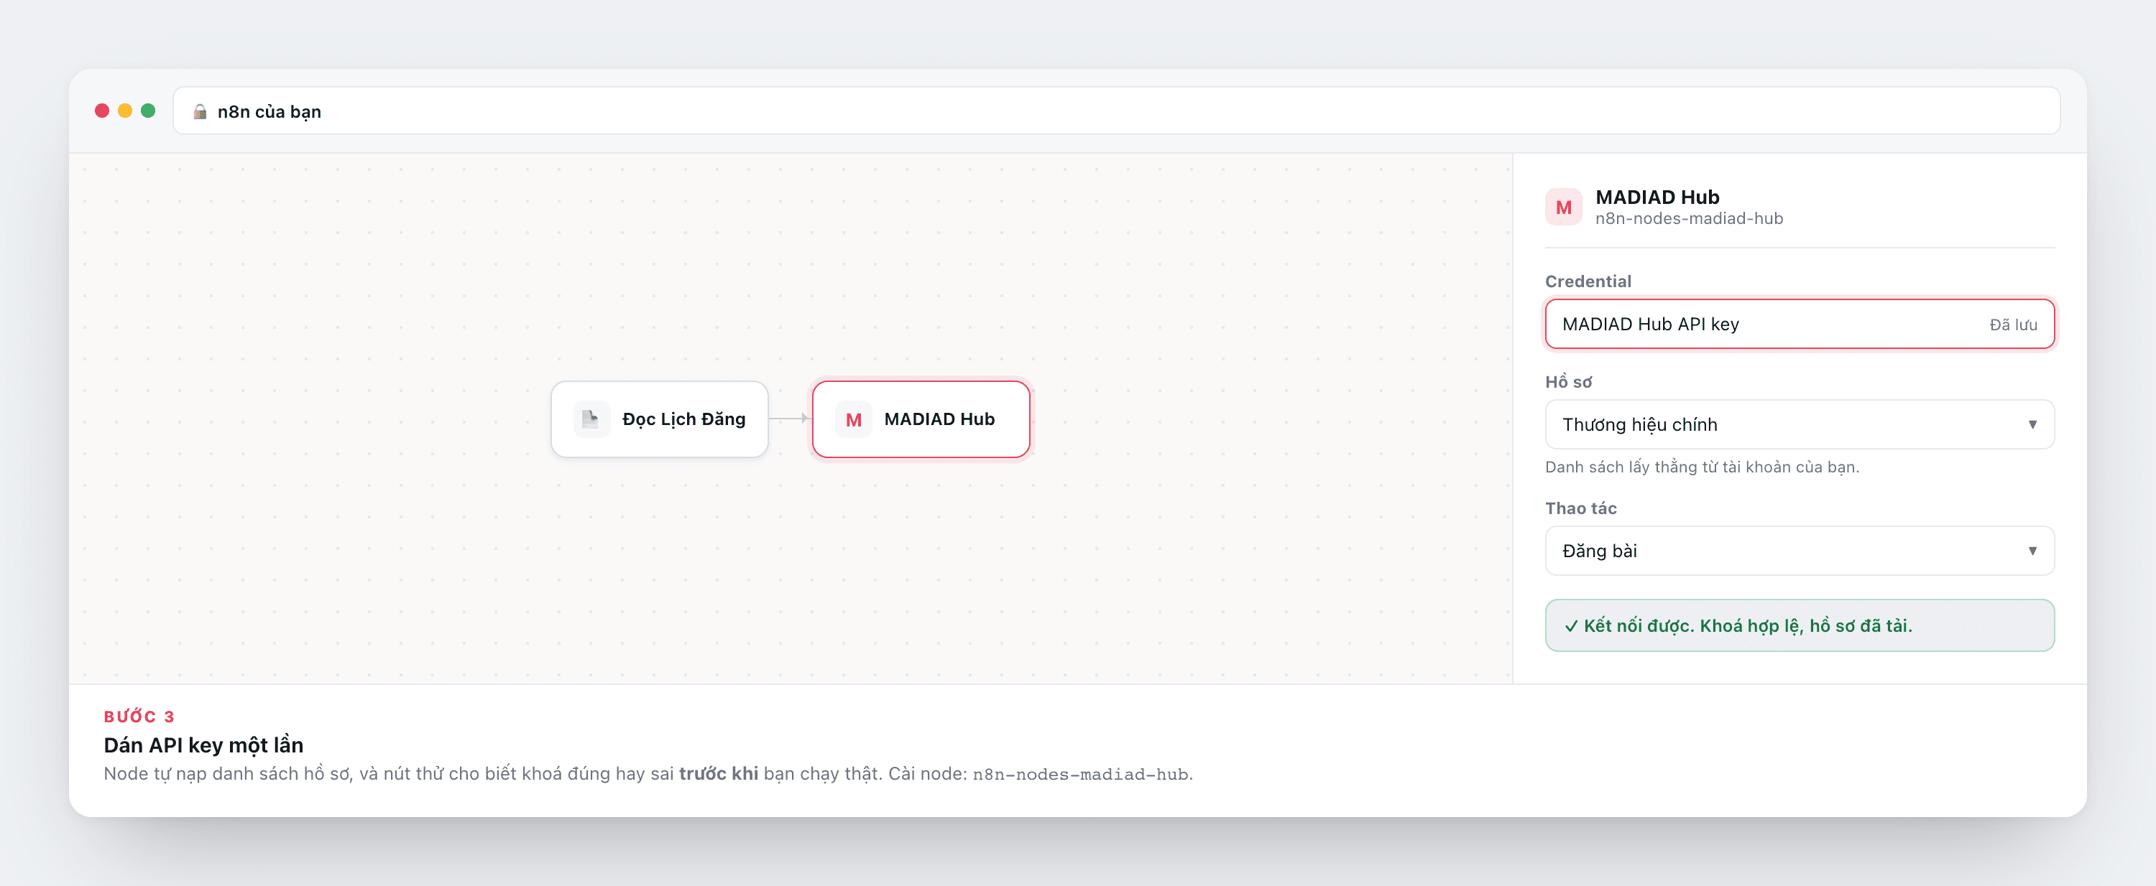
Task: Click the MADIAD Hub API key credential field
Action: click(1800, 325)
